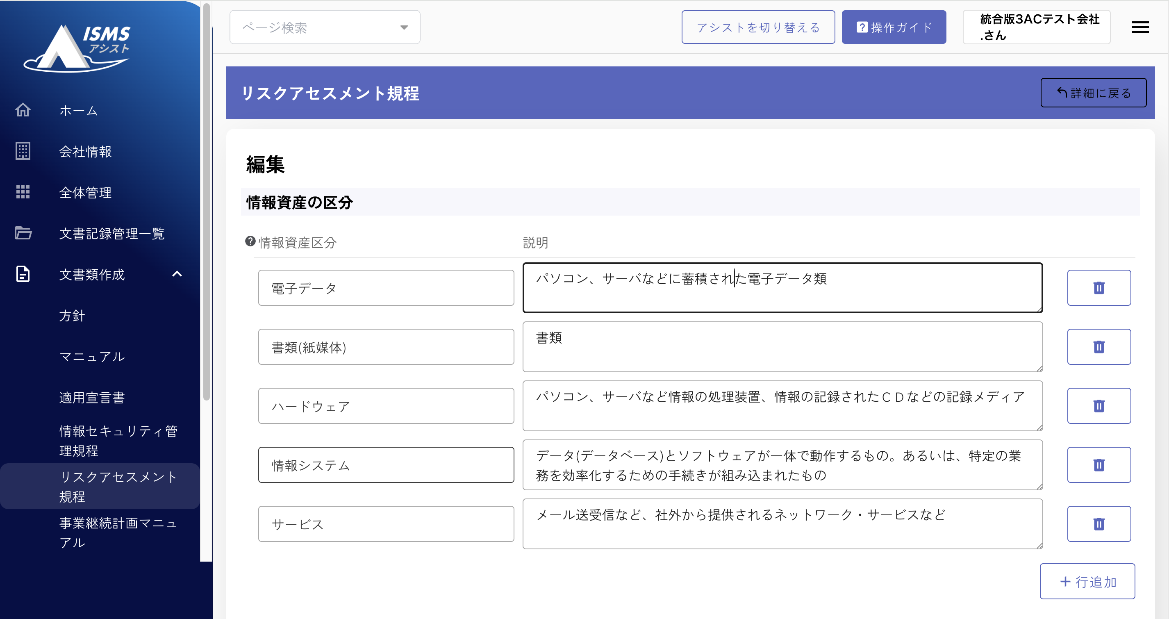Click the help icon next to 情報資産区分
Screen dimensions: 1169x619
(x=250, y=241)
